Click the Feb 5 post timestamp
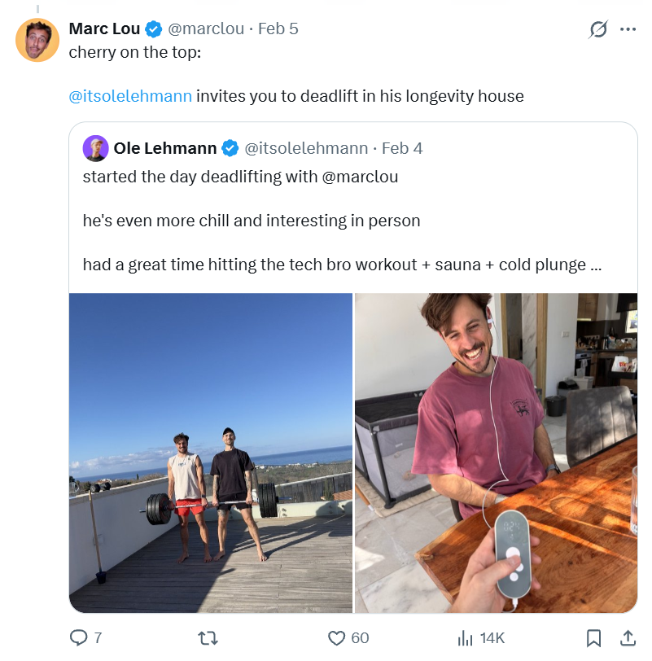 pyautogui.click(x=278, y=29)
